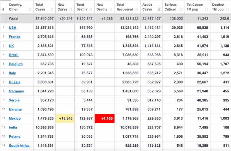
Task: Open the Italy country link
Action: click(12, 73)
